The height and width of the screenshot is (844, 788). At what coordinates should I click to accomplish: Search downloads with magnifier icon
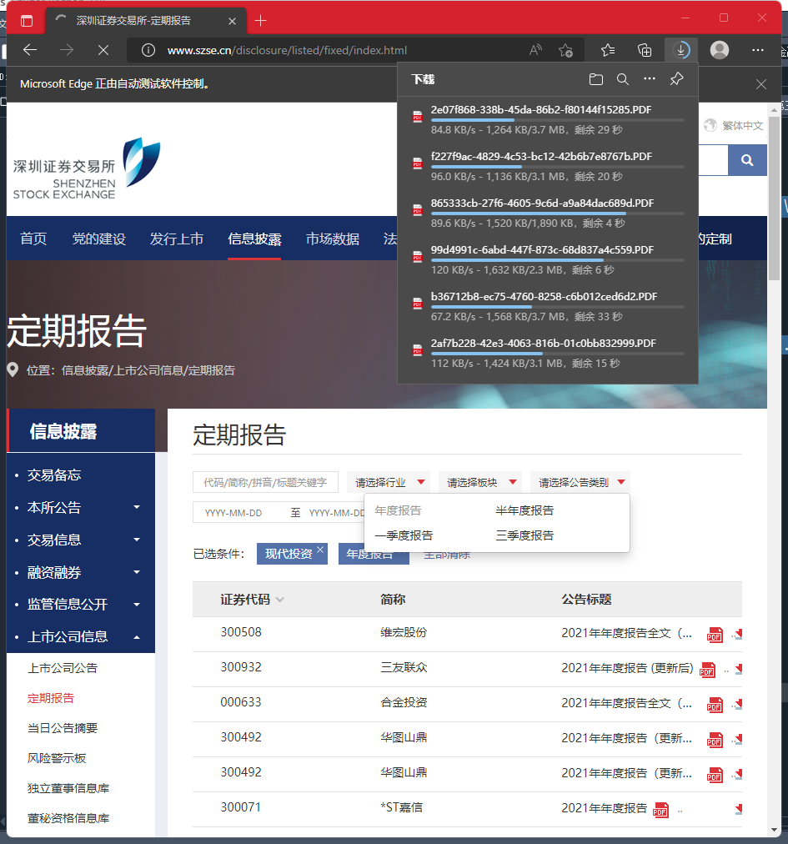pyautogui.click(x=623, y=79)
